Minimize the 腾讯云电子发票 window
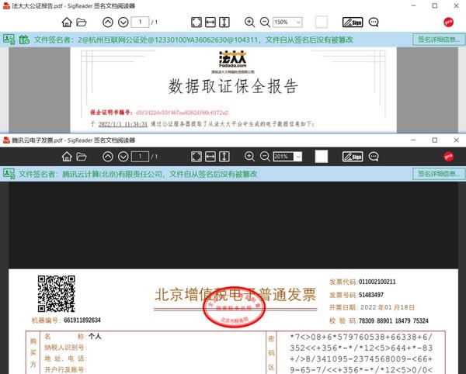 pyautogui.click(x=413, y=140)
